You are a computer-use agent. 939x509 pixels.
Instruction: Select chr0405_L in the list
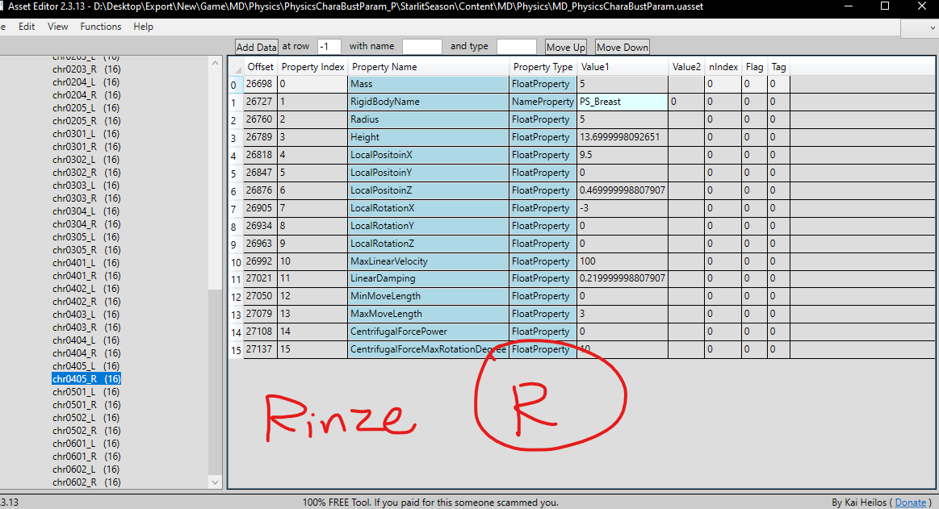86,366
